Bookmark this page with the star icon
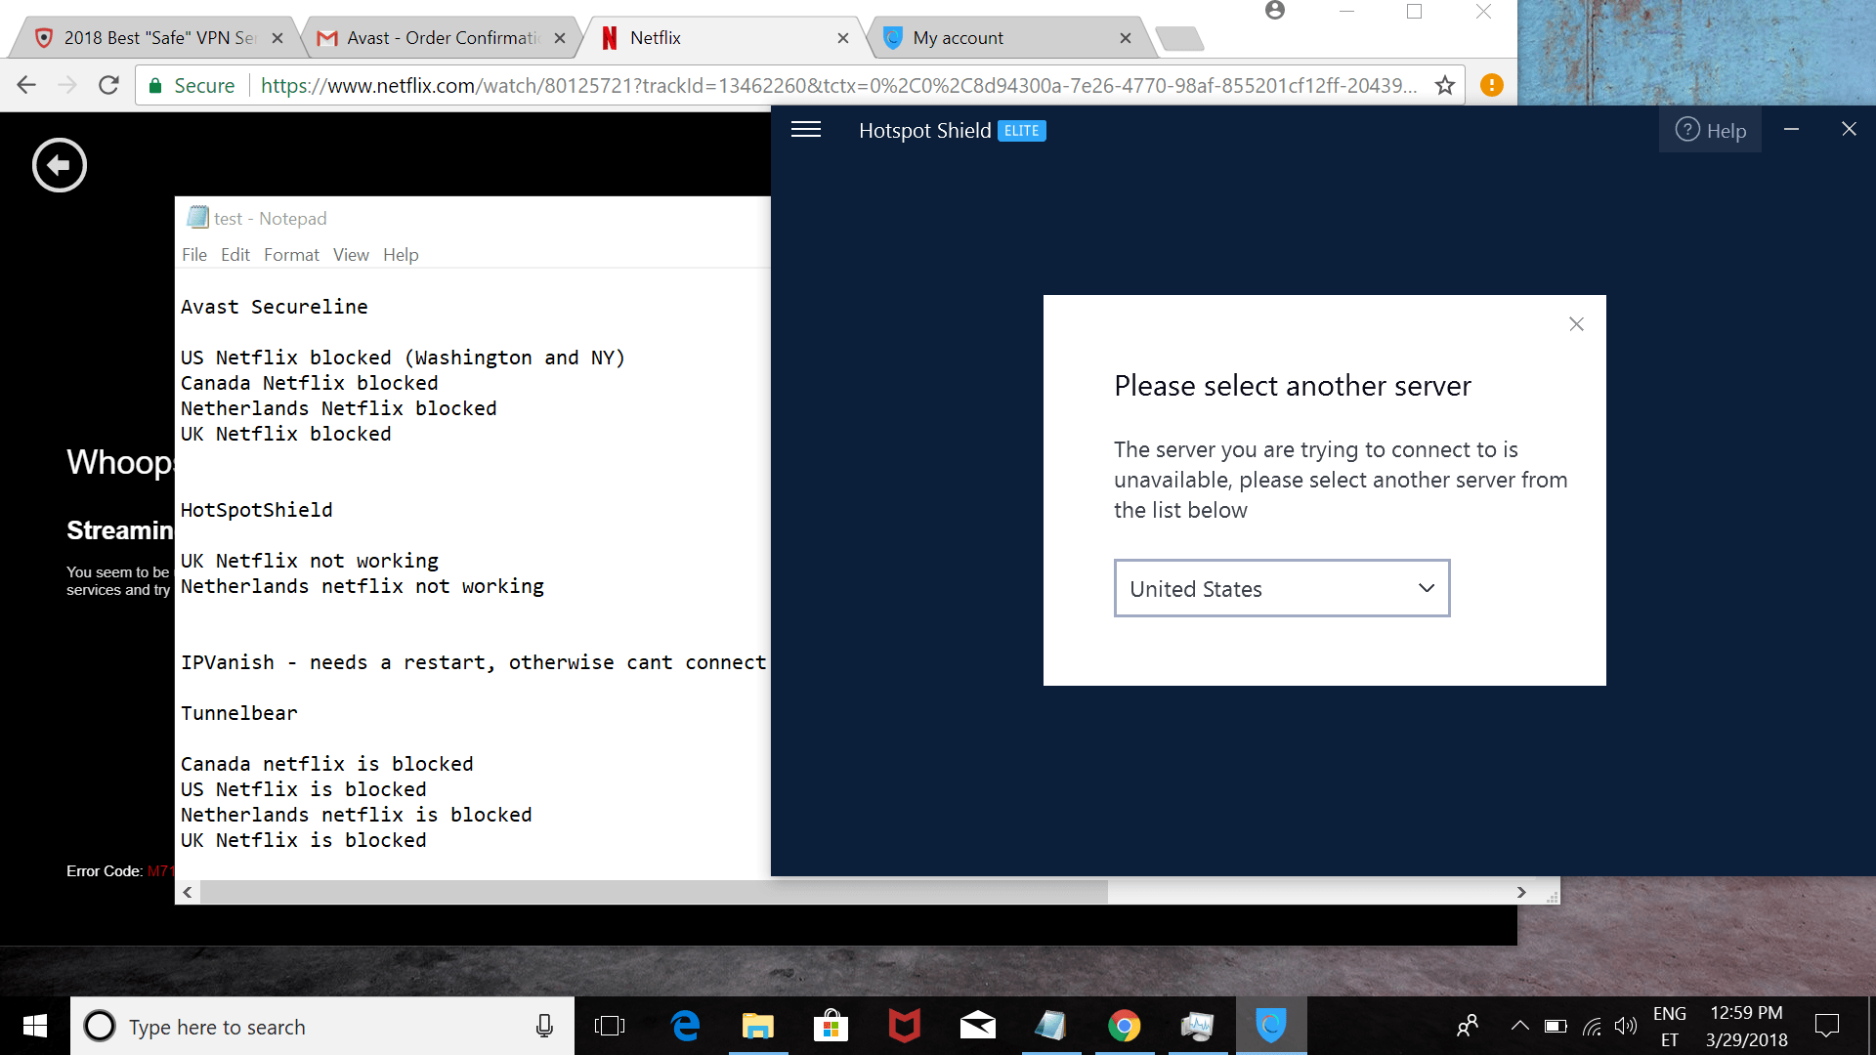This screenshot has height=1055, width=1876. point(1445,85)
